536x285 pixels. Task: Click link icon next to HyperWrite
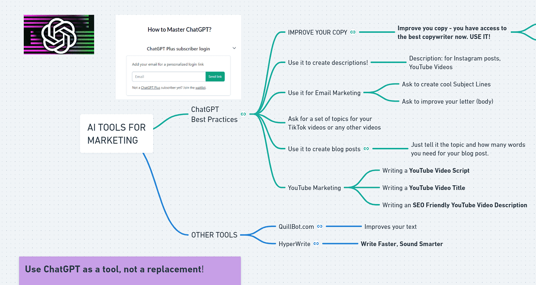(316, 243)
